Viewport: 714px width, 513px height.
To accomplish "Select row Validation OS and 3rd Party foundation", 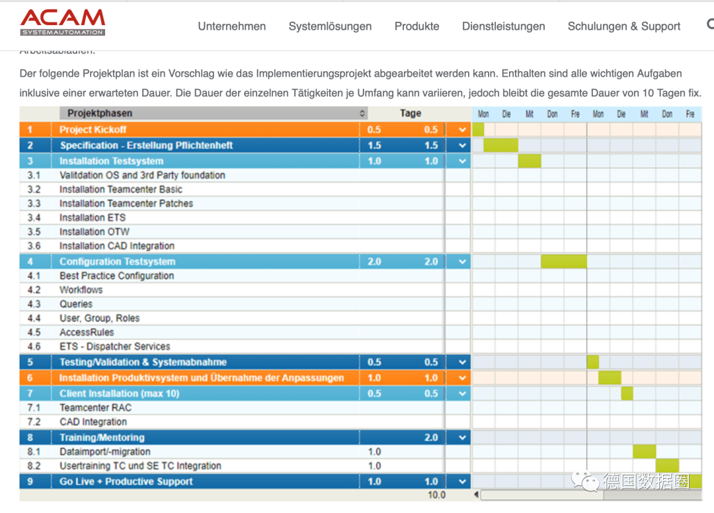I will [245, 175].
